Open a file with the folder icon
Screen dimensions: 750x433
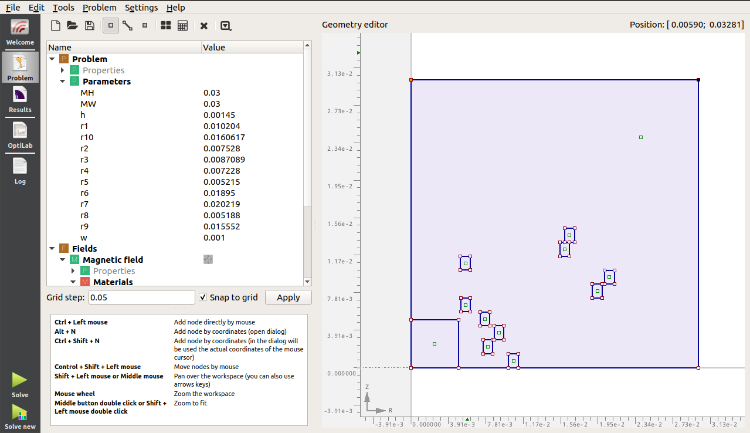tap(72, 25)
